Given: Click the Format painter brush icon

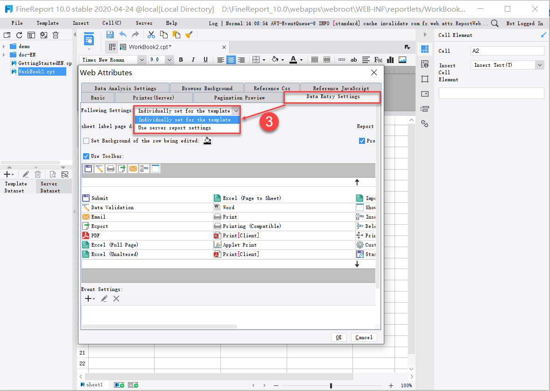Looking at the screenshot, I should (189, 35).
